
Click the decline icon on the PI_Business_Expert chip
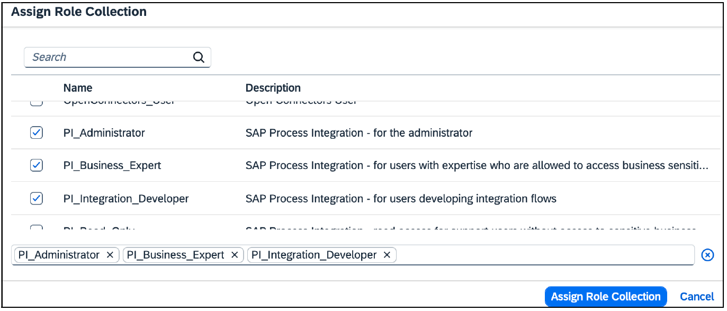(x=234, y=255)
